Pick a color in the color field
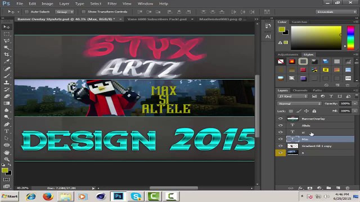This screenshot has height=202, width=360. (x=316, y=38)
